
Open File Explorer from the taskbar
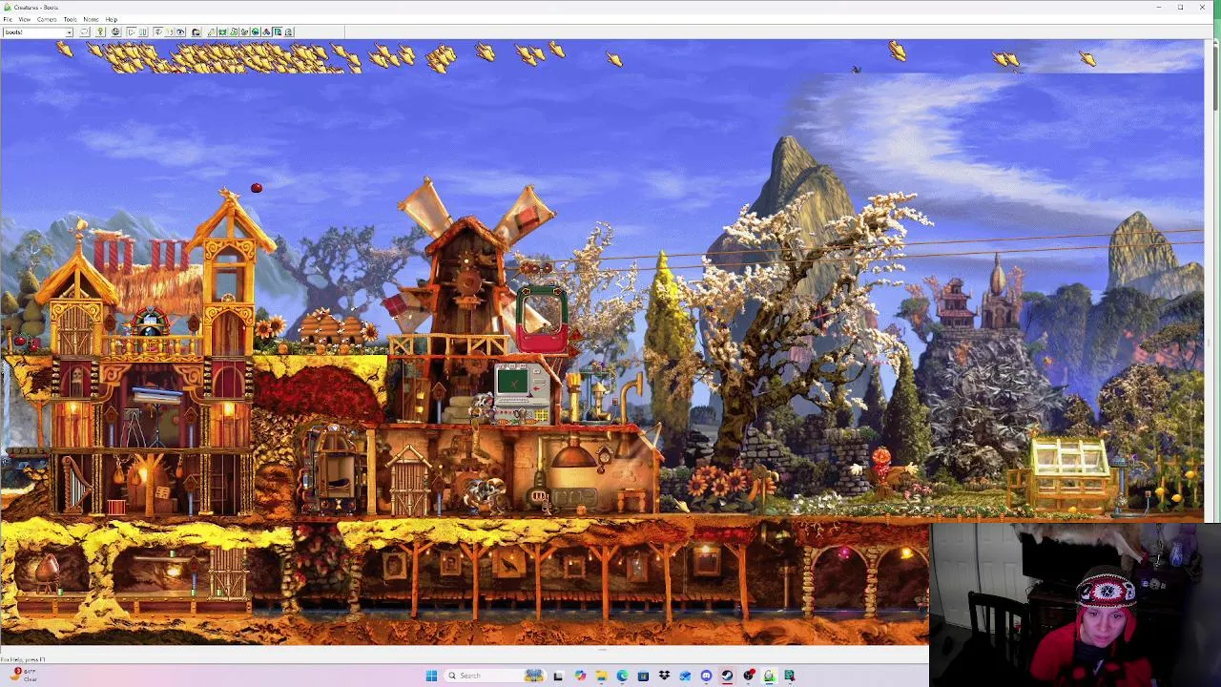click(601, 676)
